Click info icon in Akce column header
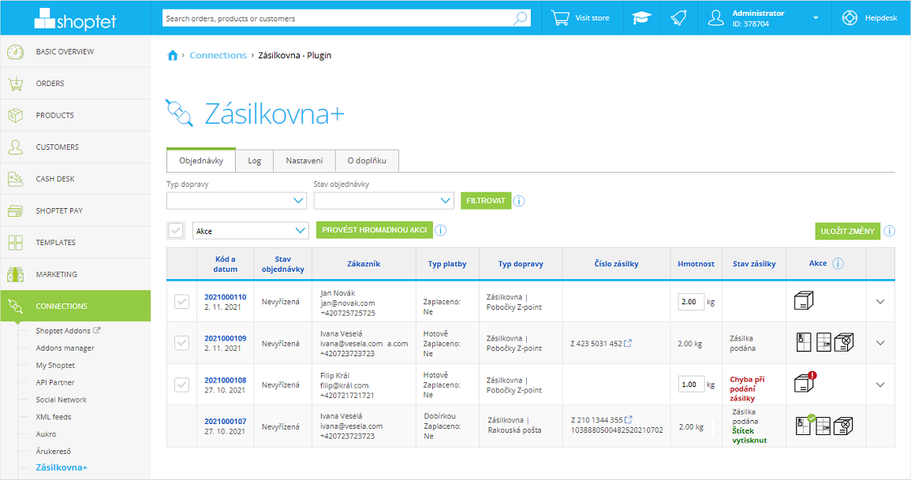Viewport: 911px width, 480px height. 838,263
